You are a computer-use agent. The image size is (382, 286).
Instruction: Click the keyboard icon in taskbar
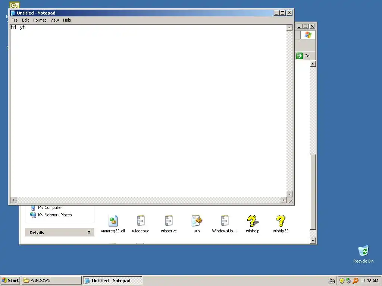pos(332,281)
